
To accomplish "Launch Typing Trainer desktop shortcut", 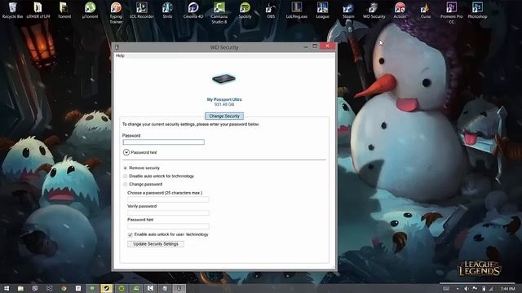I will pos(116,13).
